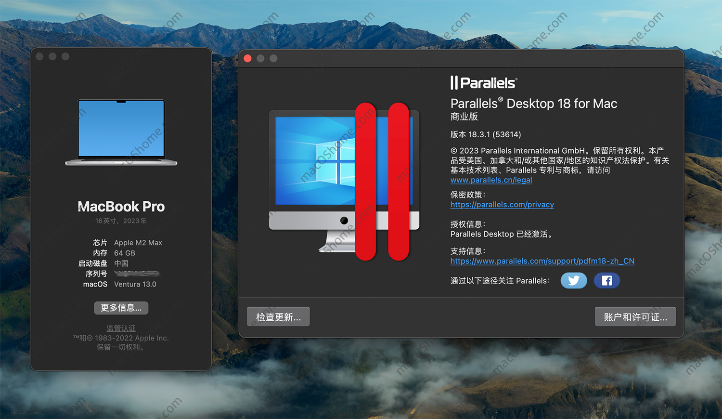This screenshot has width=722, height=419.
Task: Click the MacBook Pro laptop image
Action: pyautogui.click(x=121, y=133)
